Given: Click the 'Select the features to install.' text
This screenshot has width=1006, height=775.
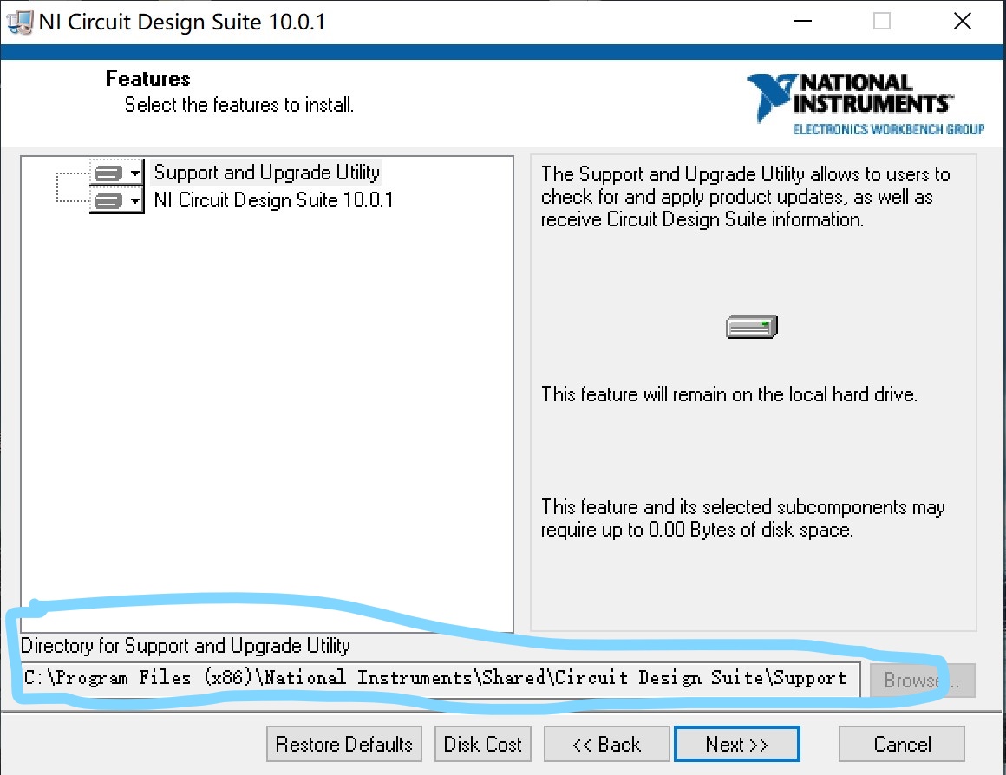Looking at the screenshot, I should pos(238,105).
